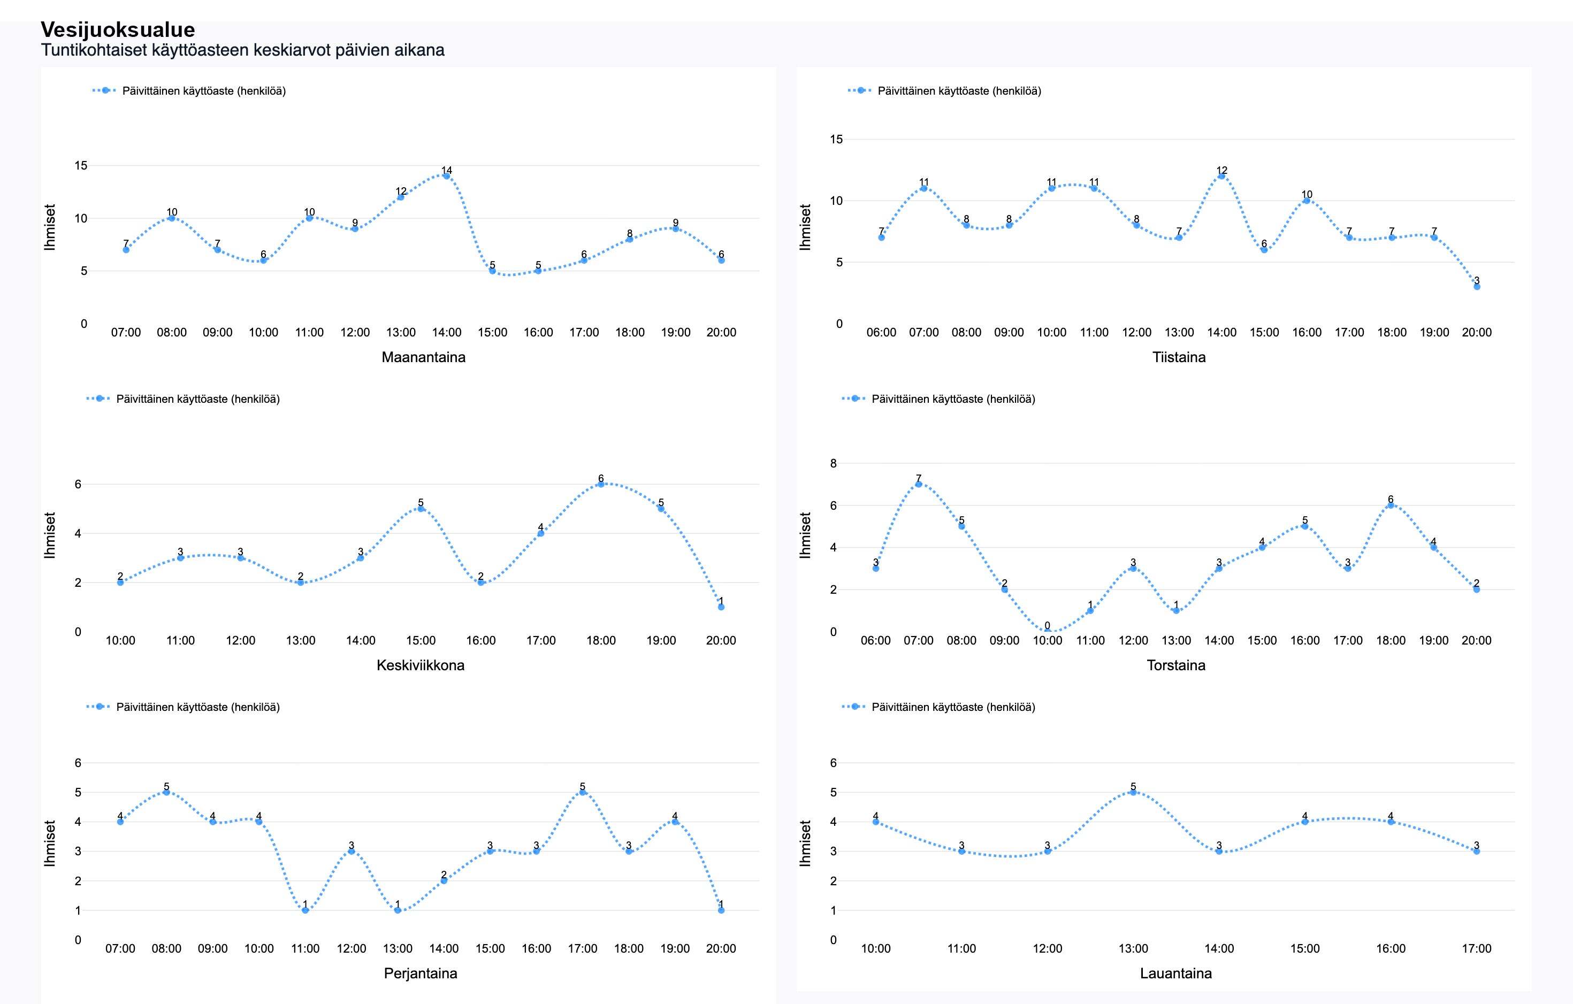Click the Perjantaina legend marker icon
The image size is (1573, 1004).
[x=100, y=707]
